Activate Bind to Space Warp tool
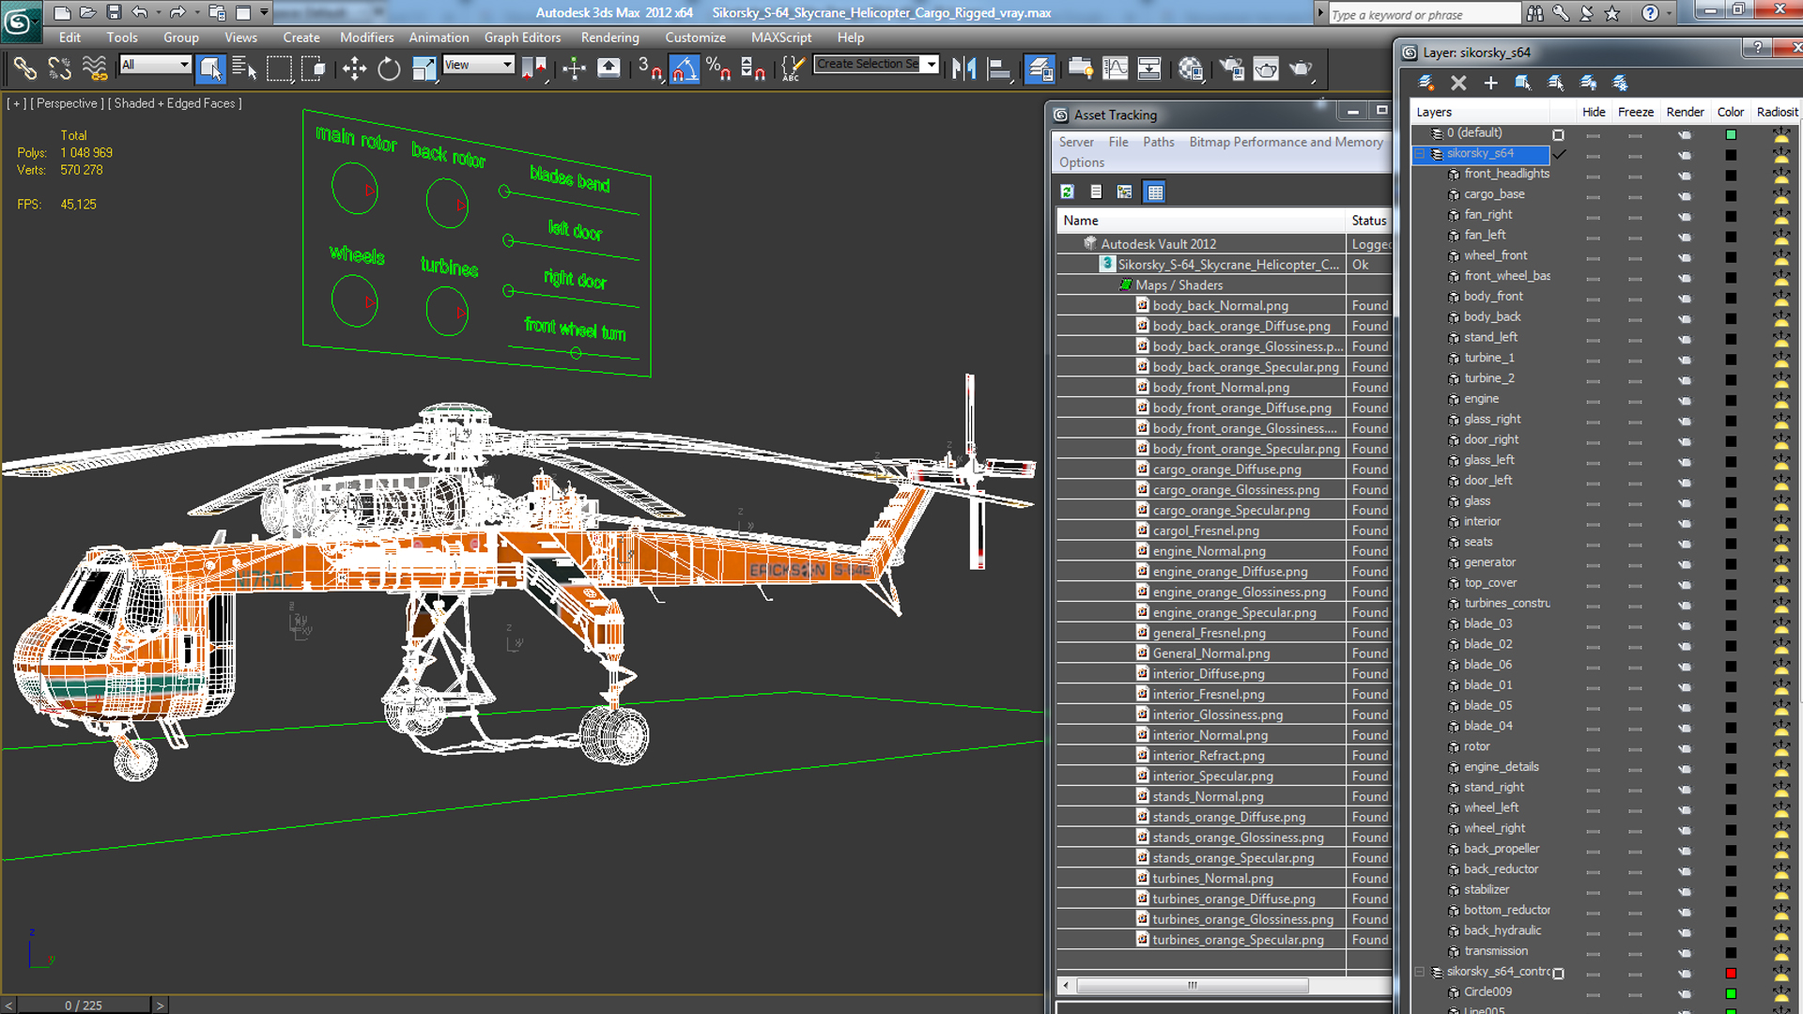Image resolution: width=1803 pixels, height=1014 pixels. pos(94,68)
